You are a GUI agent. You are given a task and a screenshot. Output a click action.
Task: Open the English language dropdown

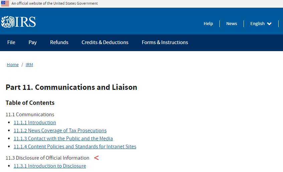[261, 24]
